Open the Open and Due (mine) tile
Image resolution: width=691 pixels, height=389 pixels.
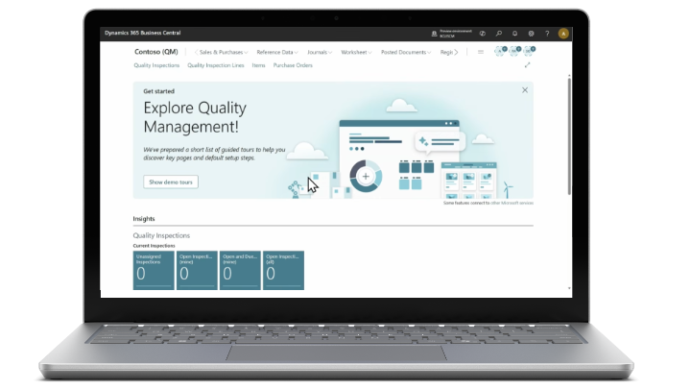point(240,270)
